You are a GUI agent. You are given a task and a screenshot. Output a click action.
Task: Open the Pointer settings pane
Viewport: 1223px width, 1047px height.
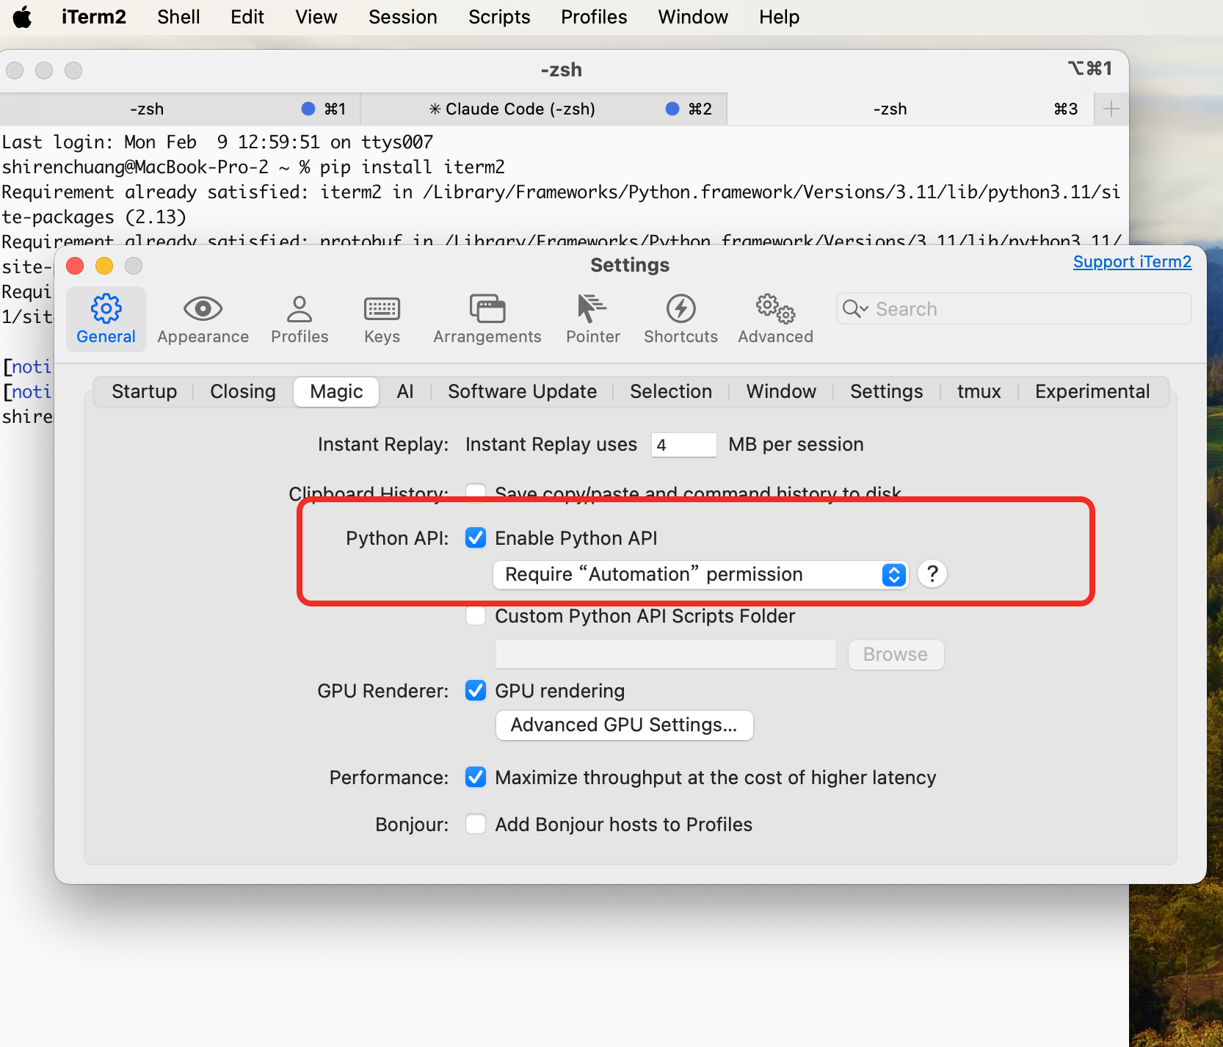point(592,319)
